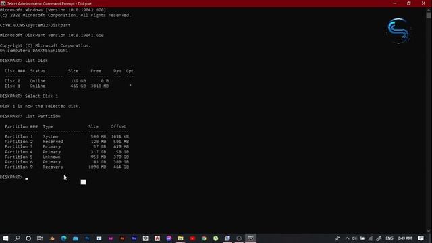Screen dimensions: 432x243
Task: Open File Explorer from the taskbar
Action: click(181, 238)
